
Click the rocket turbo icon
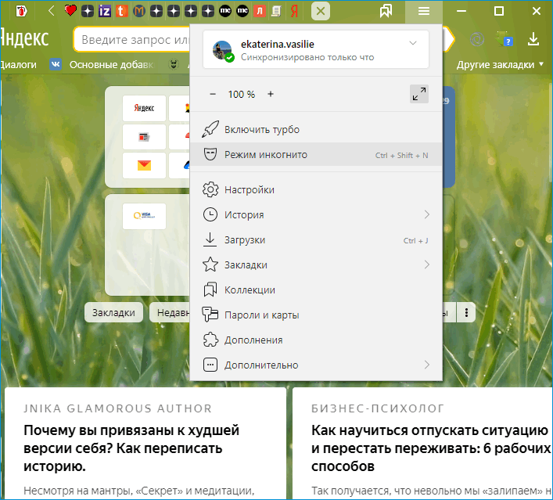[210, 129]
